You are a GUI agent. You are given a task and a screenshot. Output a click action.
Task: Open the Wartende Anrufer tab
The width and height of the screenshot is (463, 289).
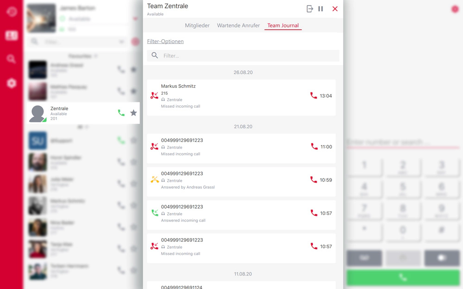tap(238, 25)
